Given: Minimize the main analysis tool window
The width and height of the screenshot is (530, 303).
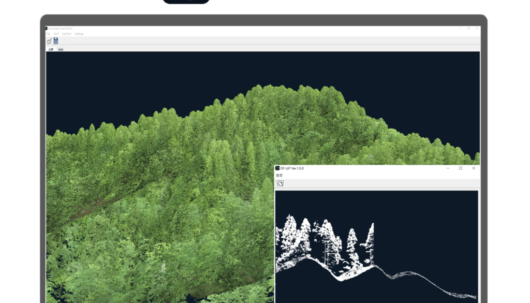Looking at the screenshot, I should coord(461,28).
